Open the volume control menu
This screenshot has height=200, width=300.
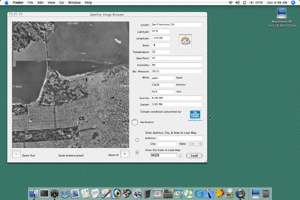point(237,2)
